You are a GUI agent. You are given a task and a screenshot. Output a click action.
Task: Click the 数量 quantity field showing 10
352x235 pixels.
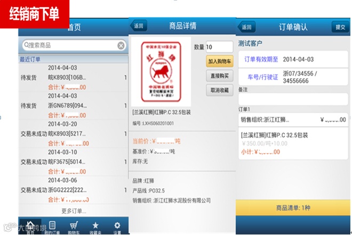pos(219,47)
